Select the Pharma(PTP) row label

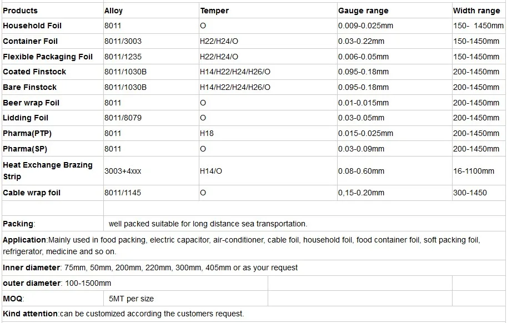[27, 133]
